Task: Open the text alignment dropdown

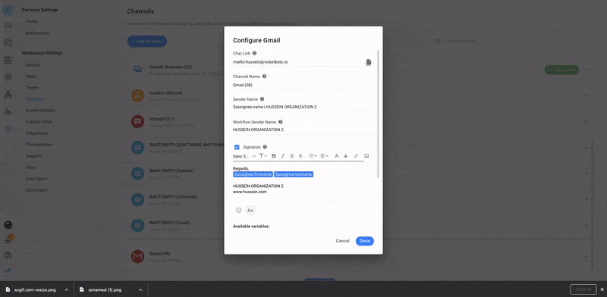Action: (x=324, y=156)
